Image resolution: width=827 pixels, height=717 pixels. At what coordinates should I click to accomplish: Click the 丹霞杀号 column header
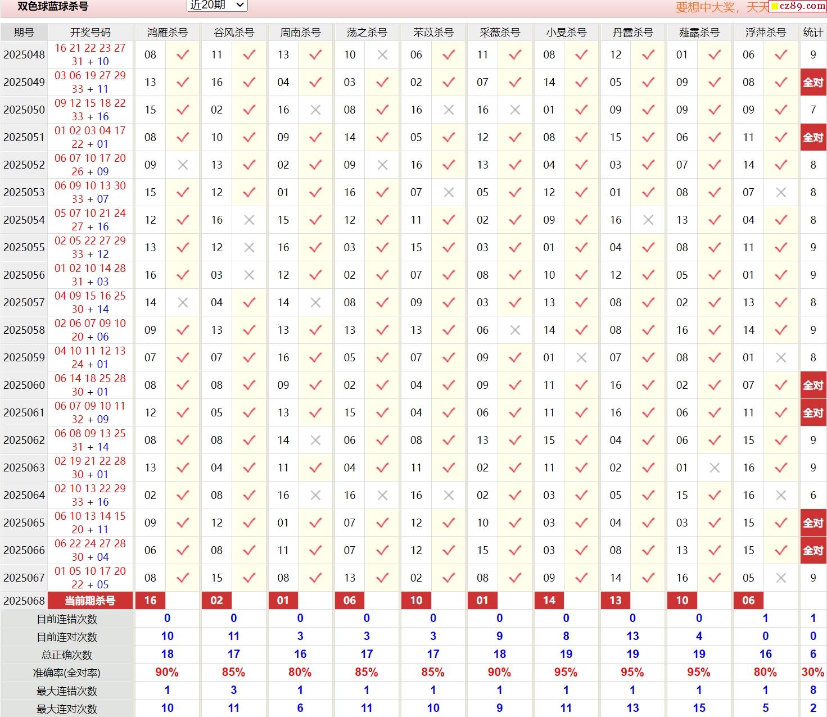click(x=632, y=32)
